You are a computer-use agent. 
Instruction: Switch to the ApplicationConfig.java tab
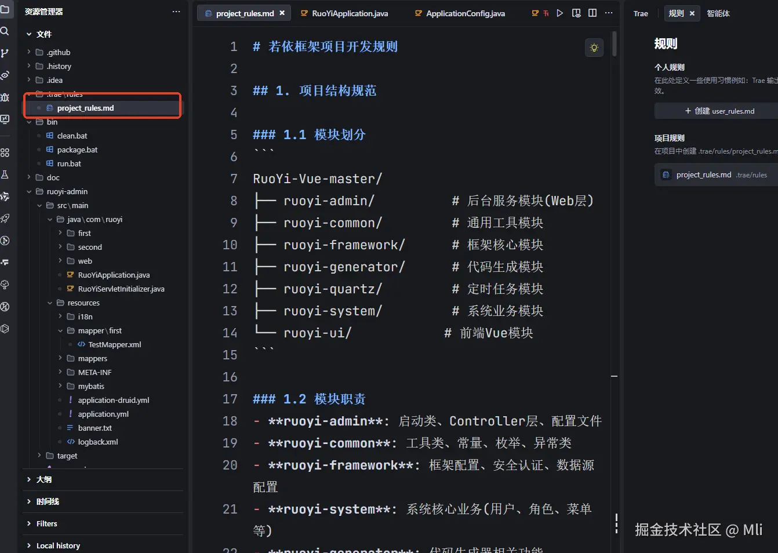coord(460,13)
